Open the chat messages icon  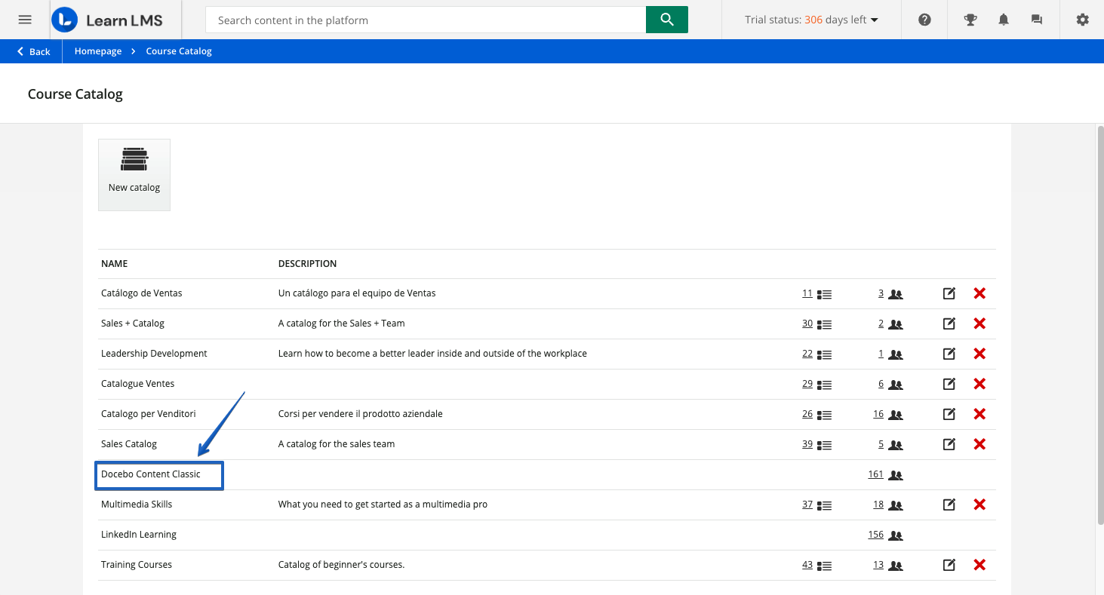(1036, 20)
